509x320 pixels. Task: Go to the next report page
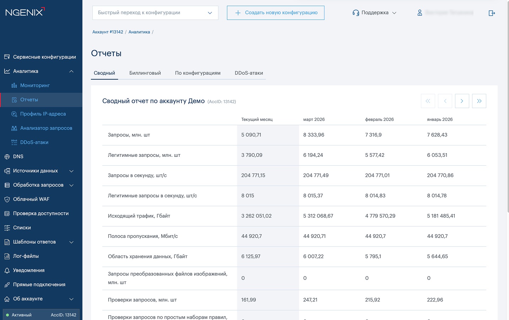462,101
